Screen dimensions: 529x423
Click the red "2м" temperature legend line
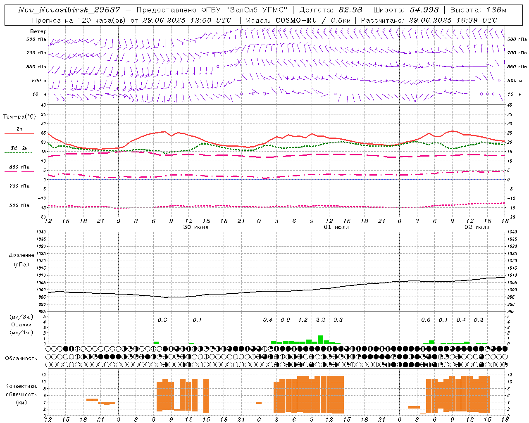pyautogui.click(x=19, y=133)
